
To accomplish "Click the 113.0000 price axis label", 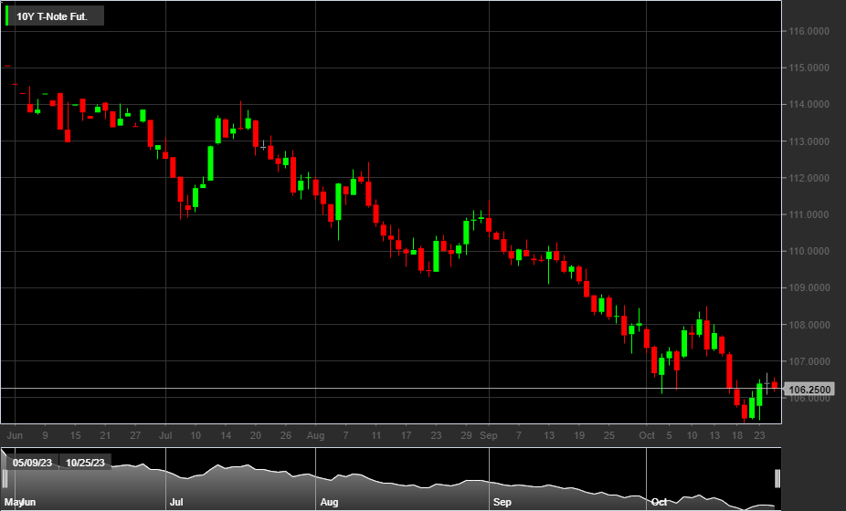I will coord(809,141).
